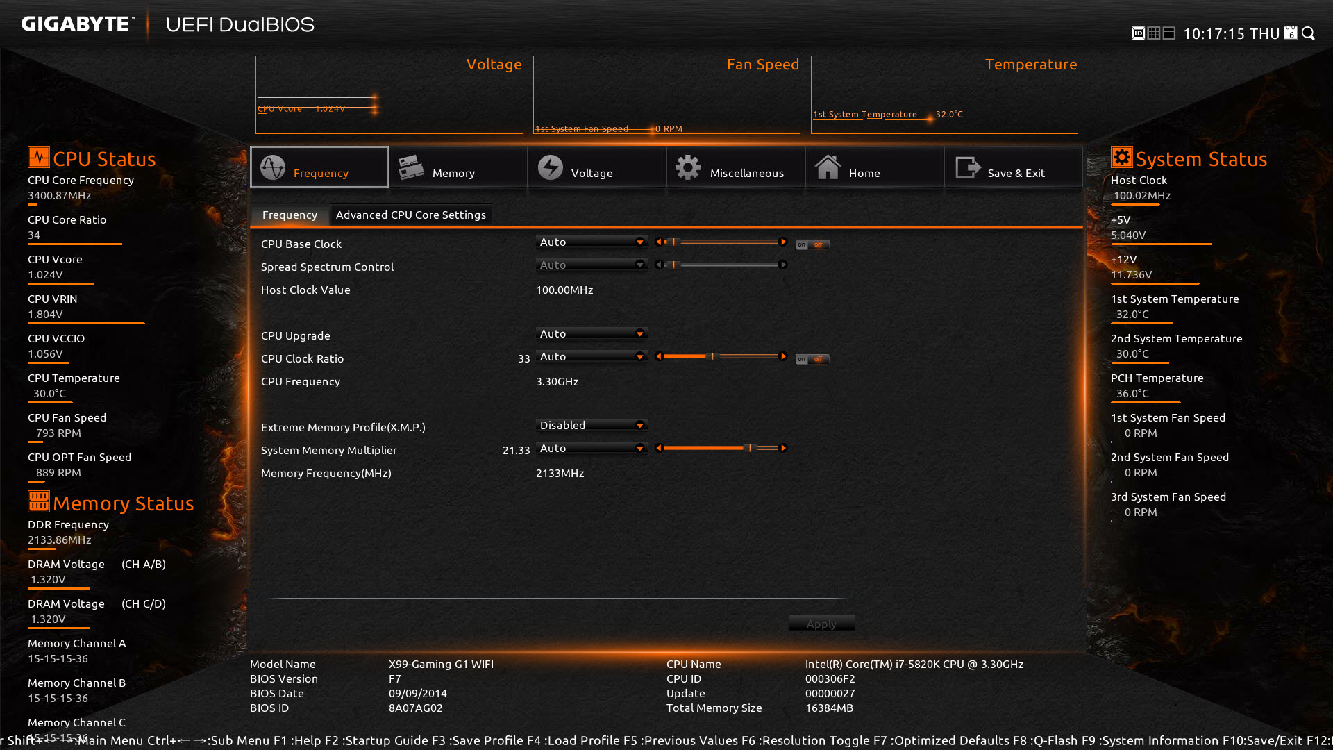Click the window panel layout icon
This screenshot has height=750, width=1333.
click(x=1169, y=33)
